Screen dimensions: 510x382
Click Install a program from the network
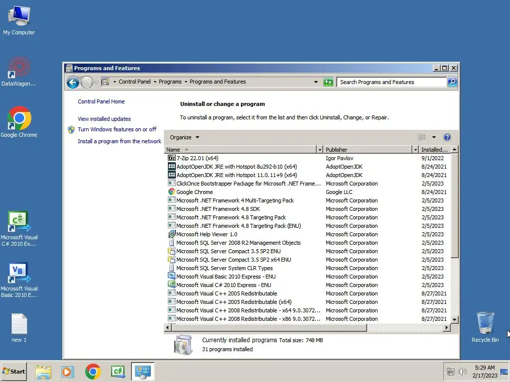tap(120, 141)
